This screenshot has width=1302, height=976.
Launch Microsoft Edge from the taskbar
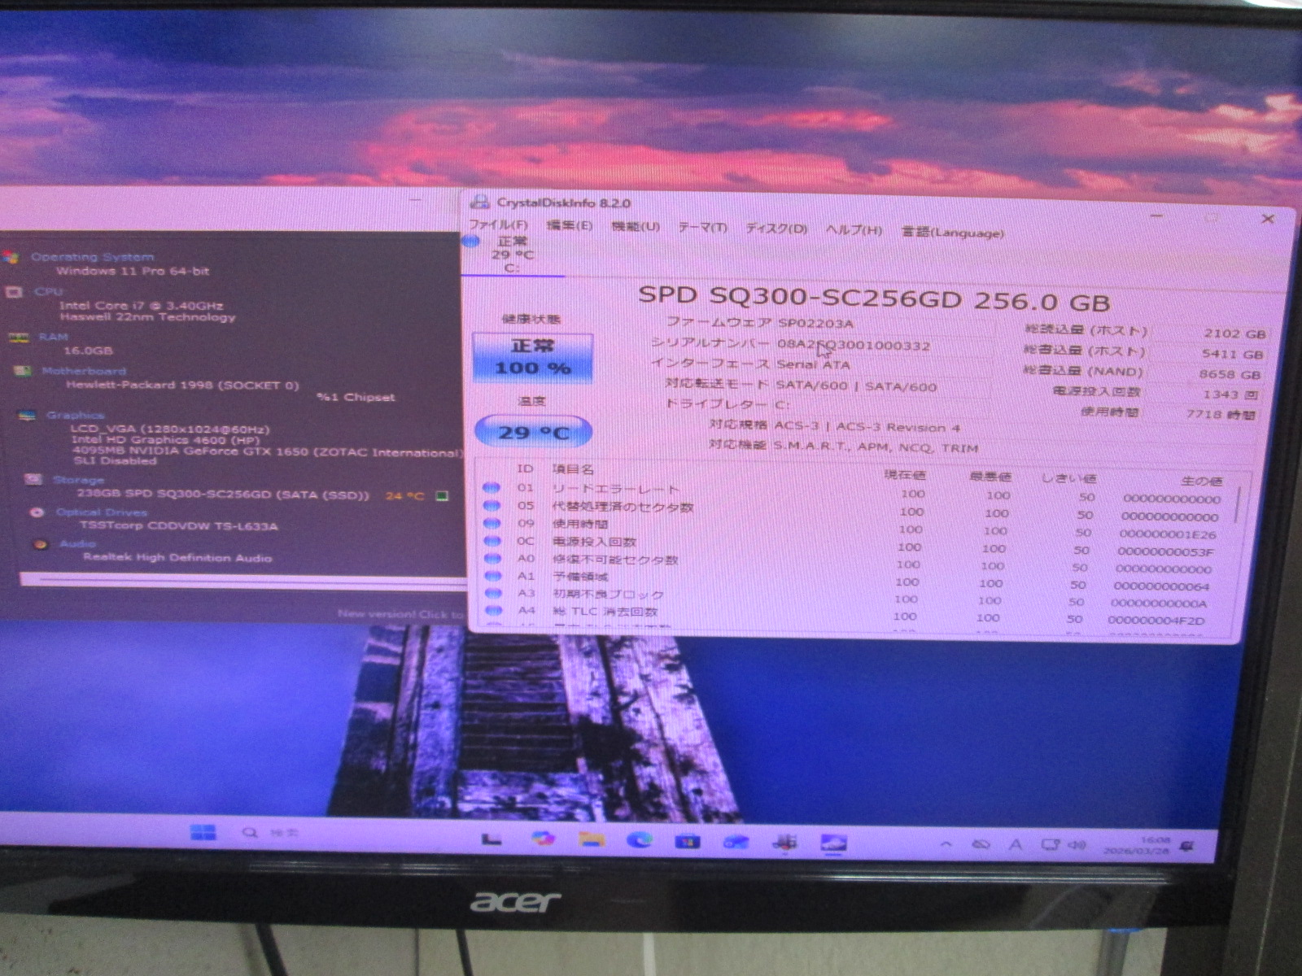(x=640, y=840)
